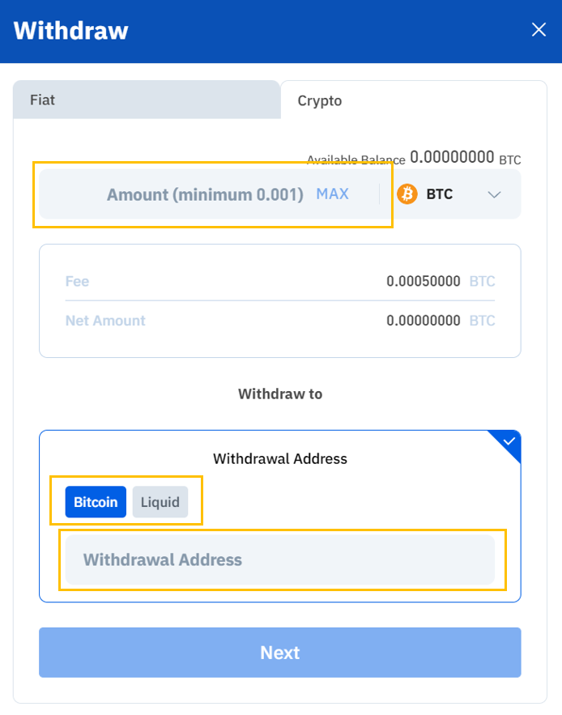
Task: Open the Crypto tab
Action: coord(319,100)
